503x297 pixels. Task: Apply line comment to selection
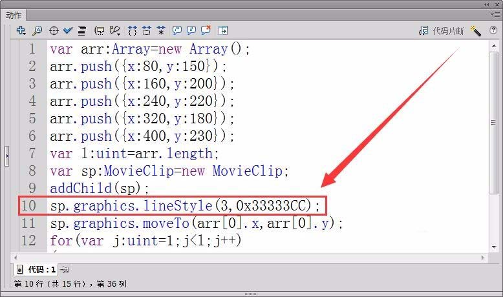(x=191, y=30)
